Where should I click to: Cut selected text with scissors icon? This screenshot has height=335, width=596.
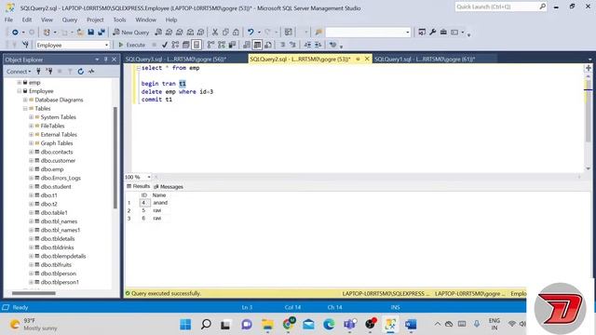(215, 33)
